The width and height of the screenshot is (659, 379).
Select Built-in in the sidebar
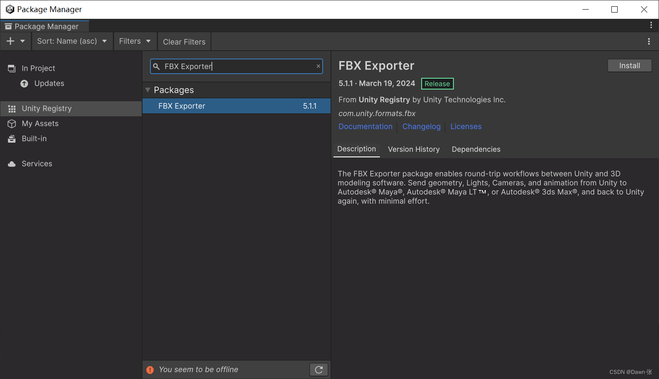pyautogui.click(x=34, y=138)
